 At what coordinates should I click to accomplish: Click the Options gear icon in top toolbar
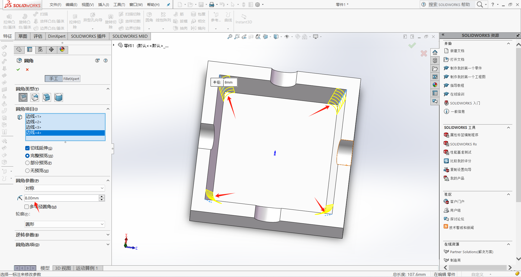(x=258, y=5)
